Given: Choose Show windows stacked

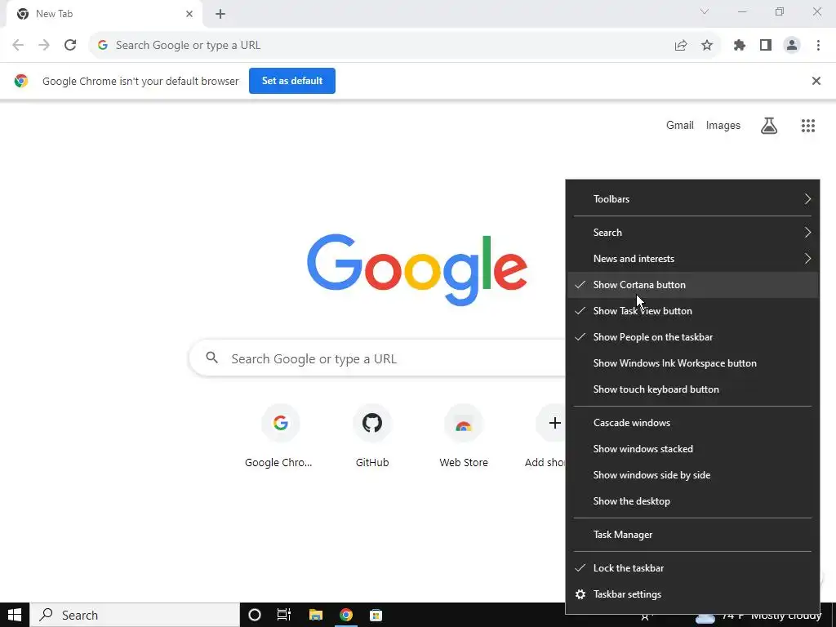Looking at the screenshot, I should click(x=692, y=449).
